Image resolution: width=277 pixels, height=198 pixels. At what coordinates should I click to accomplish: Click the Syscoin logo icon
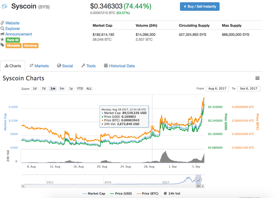point(4,6)
